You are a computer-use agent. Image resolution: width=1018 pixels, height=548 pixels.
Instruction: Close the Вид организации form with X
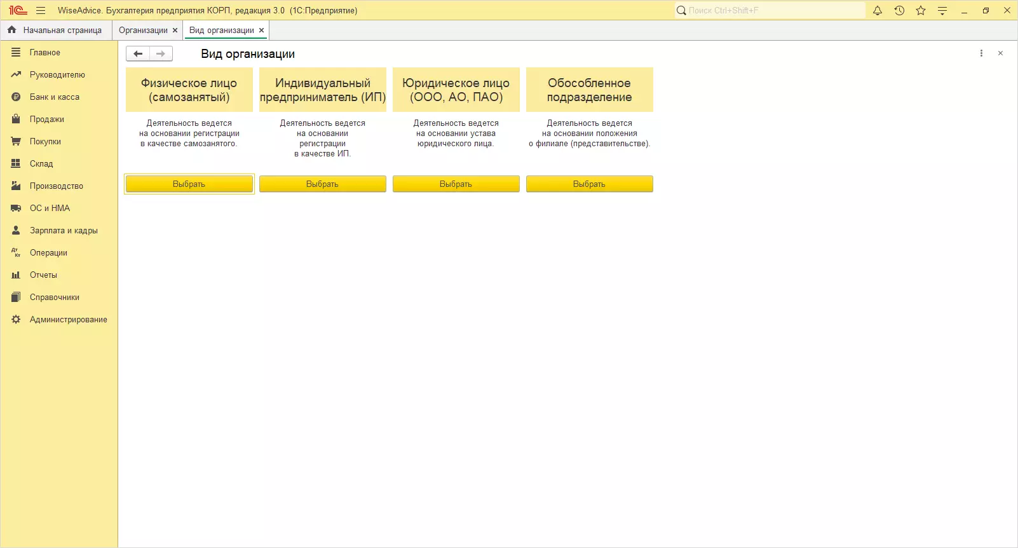tap(1000, 53)
